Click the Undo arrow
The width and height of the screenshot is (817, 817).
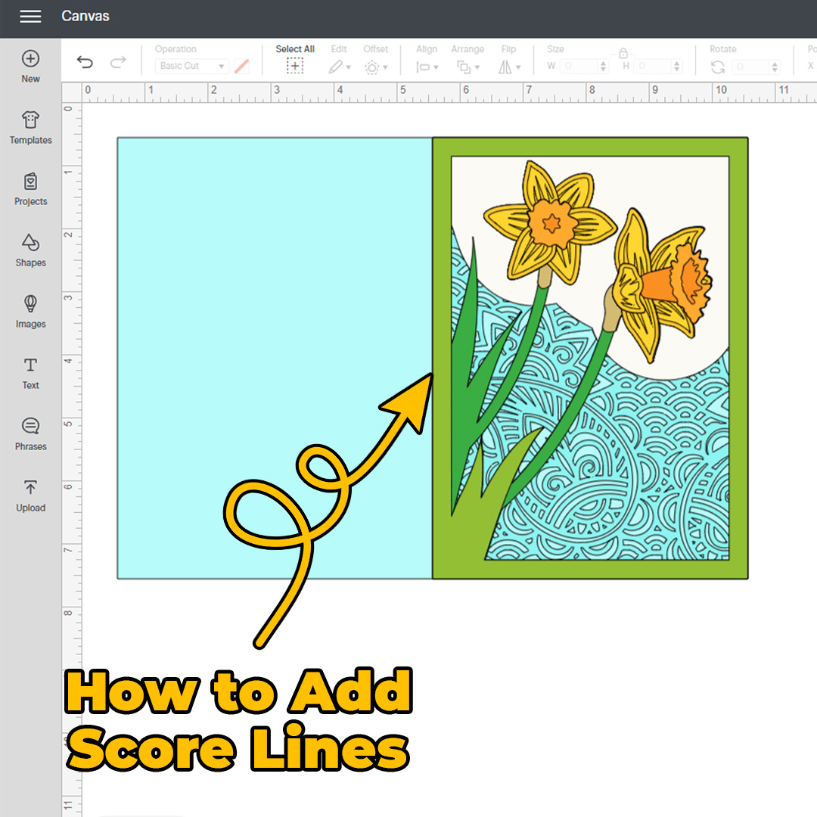[85, 63]
